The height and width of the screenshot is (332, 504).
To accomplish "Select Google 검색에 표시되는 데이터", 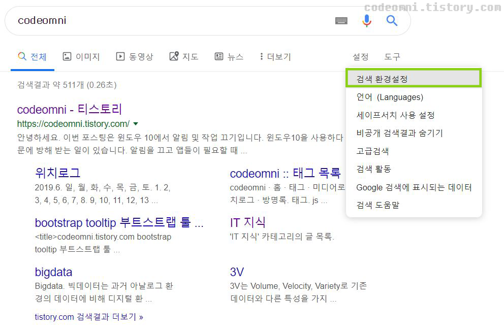I will click(x=414, y=187).
